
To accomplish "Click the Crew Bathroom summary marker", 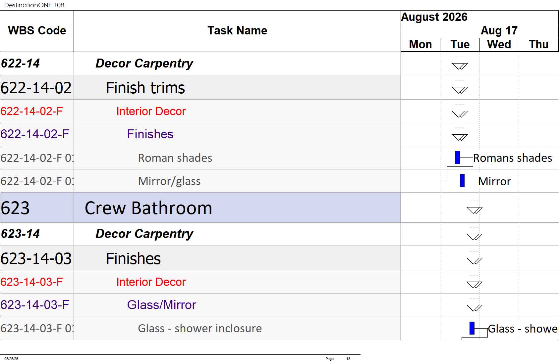I will pyautogui.click(x=474, y=210).
